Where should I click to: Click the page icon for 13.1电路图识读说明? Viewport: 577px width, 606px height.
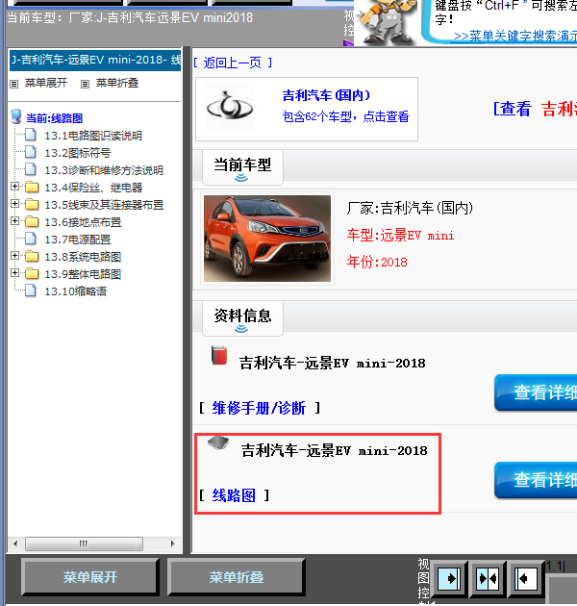tap(31, 136)
